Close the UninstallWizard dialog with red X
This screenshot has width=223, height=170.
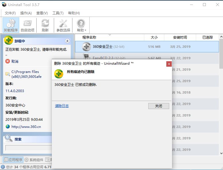[169, 64]
